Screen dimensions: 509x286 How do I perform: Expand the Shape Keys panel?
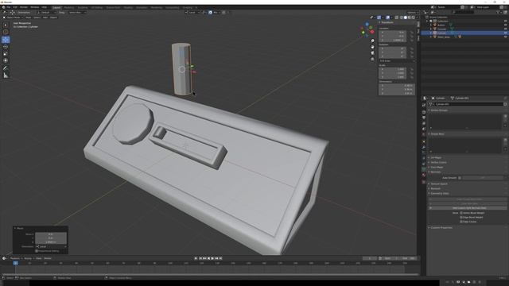pos(437,134)
